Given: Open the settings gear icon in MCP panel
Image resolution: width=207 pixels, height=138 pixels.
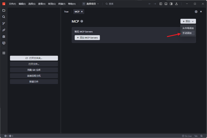Looking at the screenshot, I should pyautogui.click(x=196, y=12).
